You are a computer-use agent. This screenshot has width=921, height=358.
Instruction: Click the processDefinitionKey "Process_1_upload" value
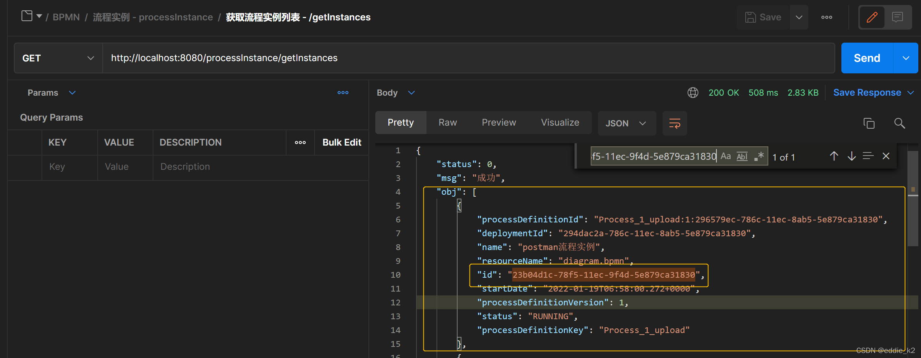(x=645, y=330)
